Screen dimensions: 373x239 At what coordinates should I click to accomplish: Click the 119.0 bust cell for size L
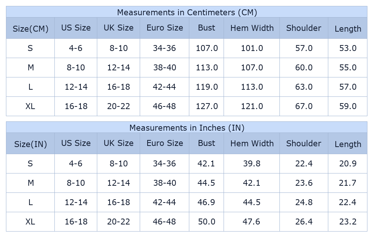pos(207,87)
